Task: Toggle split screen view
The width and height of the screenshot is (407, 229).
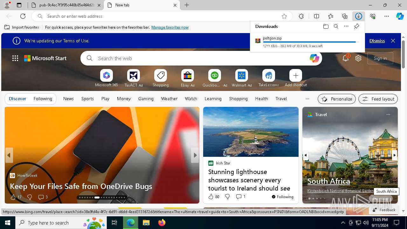Action: pyautogui.click(x=316, y=16)
